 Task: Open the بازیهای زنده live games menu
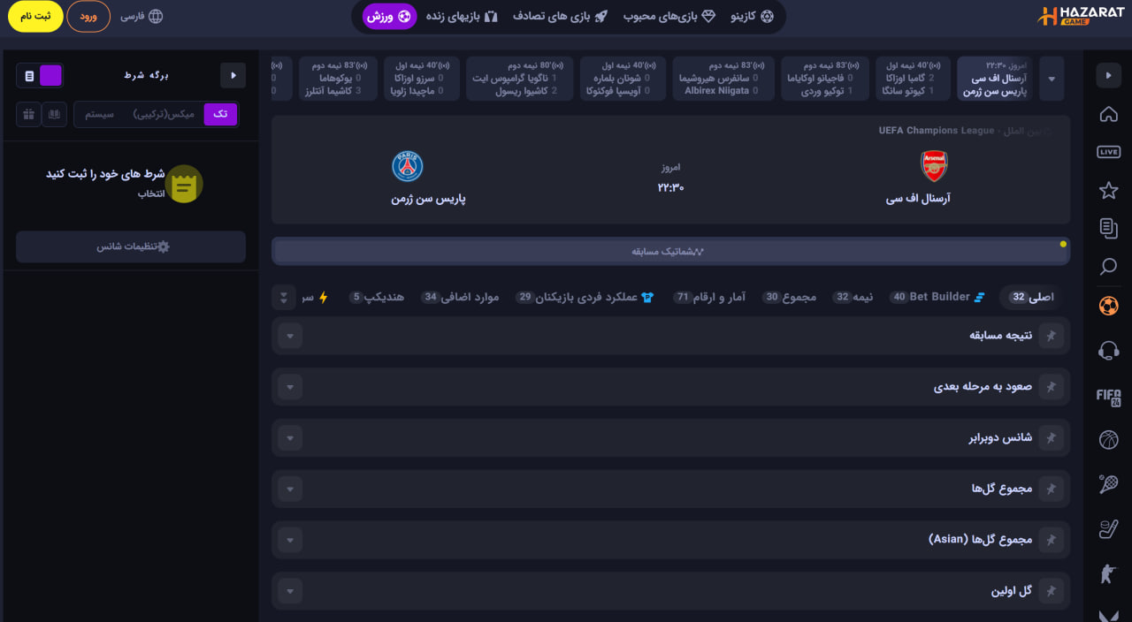pyautogui.click(x=463, y=16)
